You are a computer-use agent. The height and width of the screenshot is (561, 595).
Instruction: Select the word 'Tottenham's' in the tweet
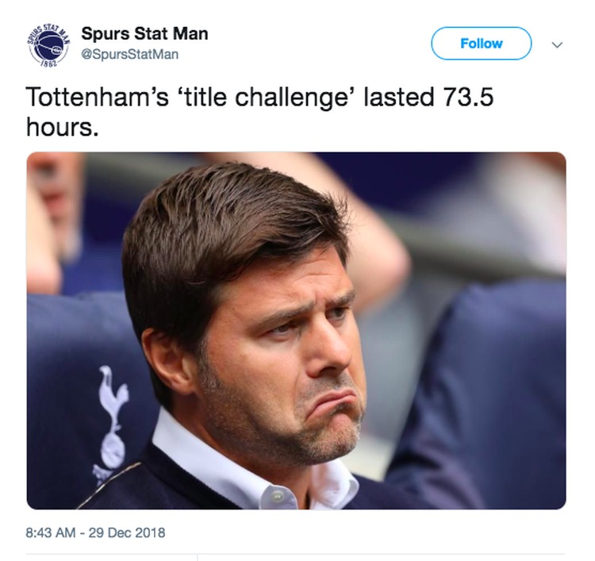click(x=97, y=97)
